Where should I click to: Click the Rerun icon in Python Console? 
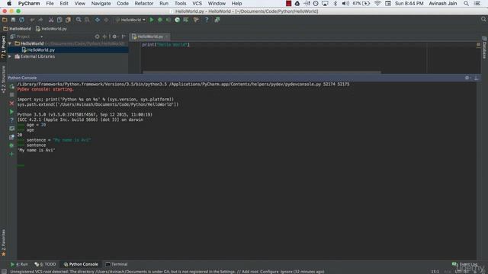pos(12,87)
